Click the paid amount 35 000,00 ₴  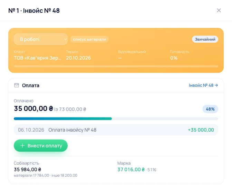point(33,108)
